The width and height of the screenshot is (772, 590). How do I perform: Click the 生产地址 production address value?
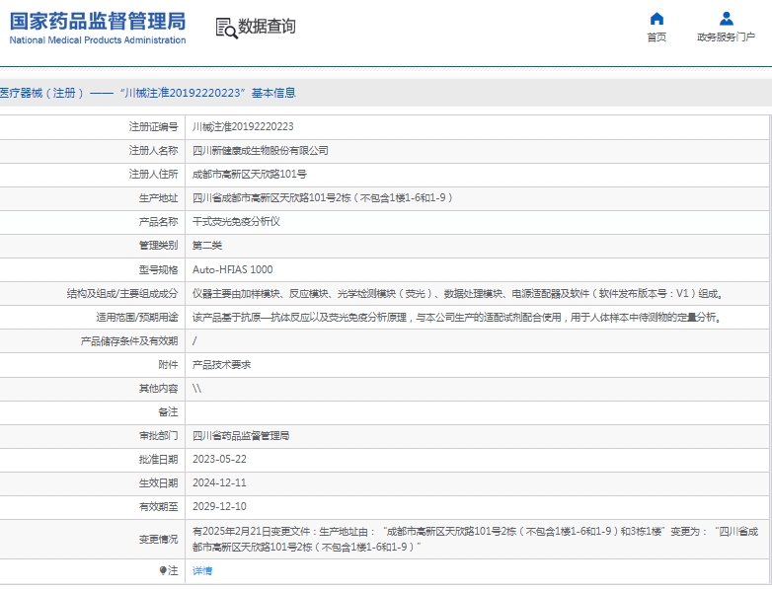click(323, 197)
